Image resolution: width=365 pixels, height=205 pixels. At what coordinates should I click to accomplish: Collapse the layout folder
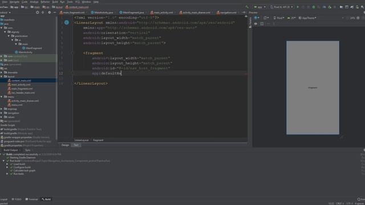click(2, 76)
